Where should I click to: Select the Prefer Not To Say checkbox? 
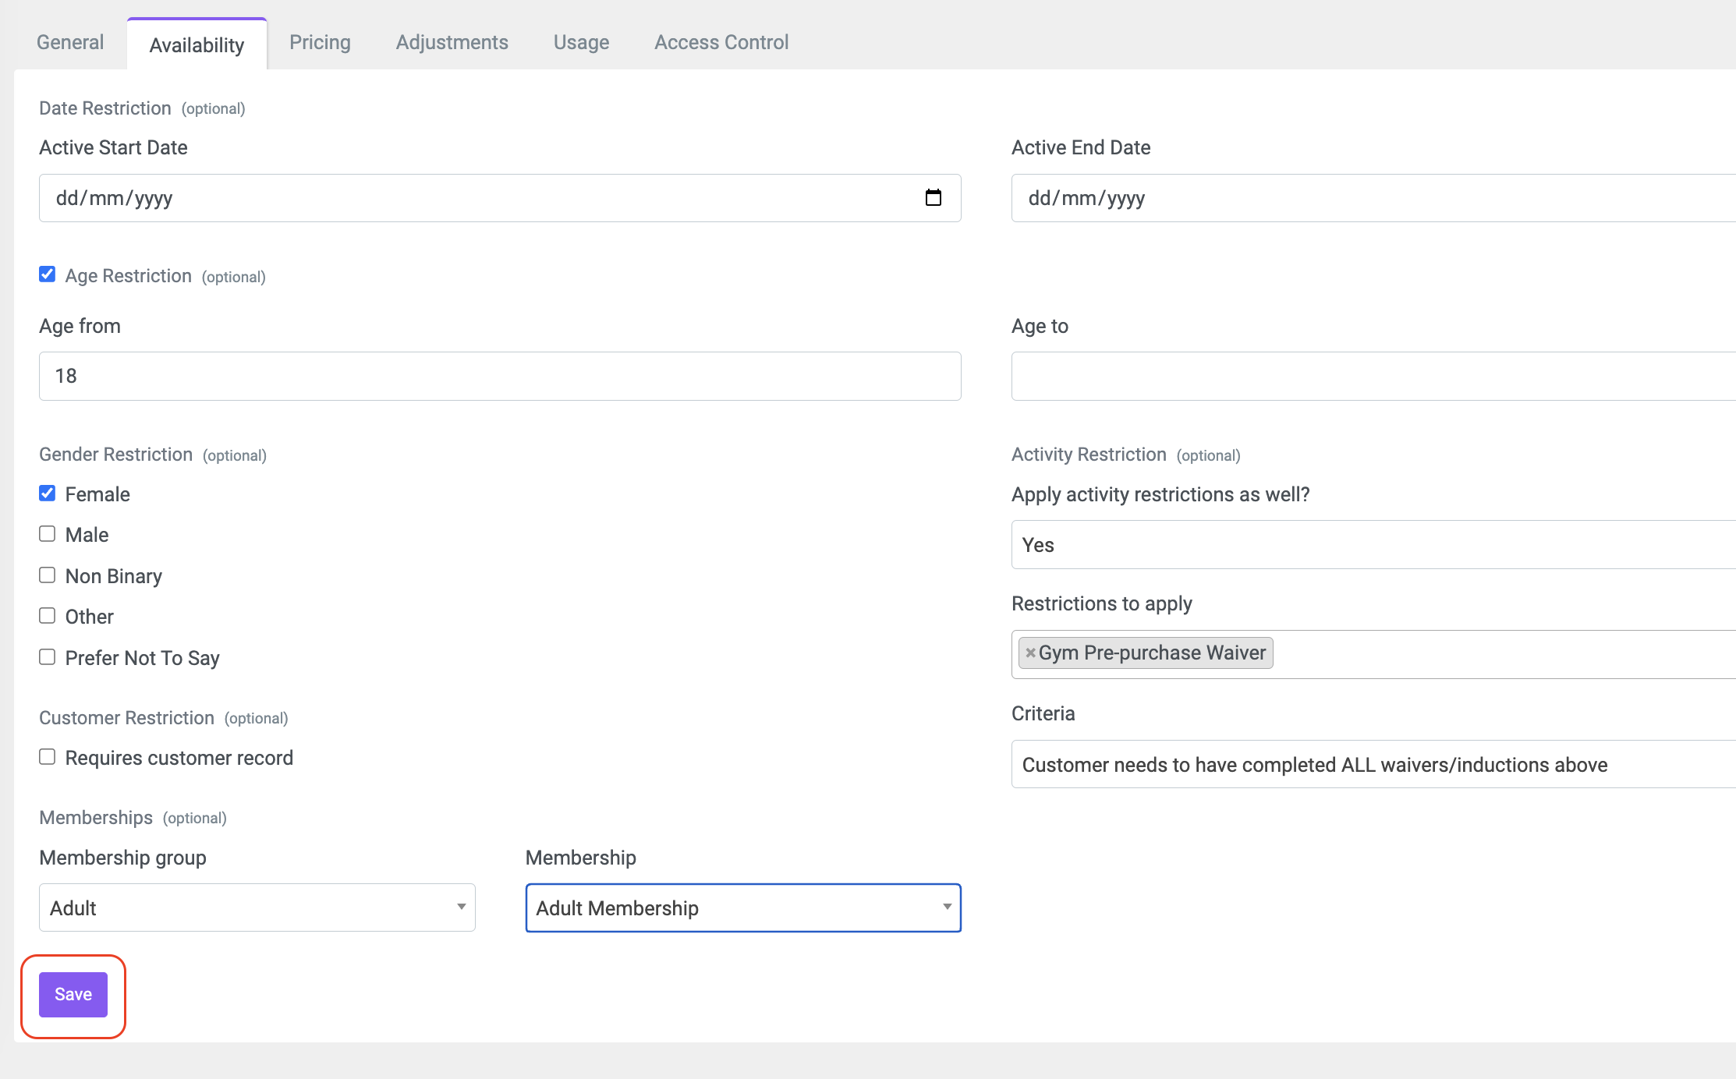48,657
